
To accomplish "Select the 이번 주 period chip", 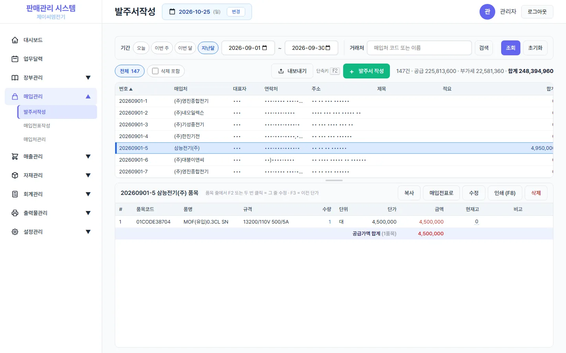I will click(x=162, y=48).
